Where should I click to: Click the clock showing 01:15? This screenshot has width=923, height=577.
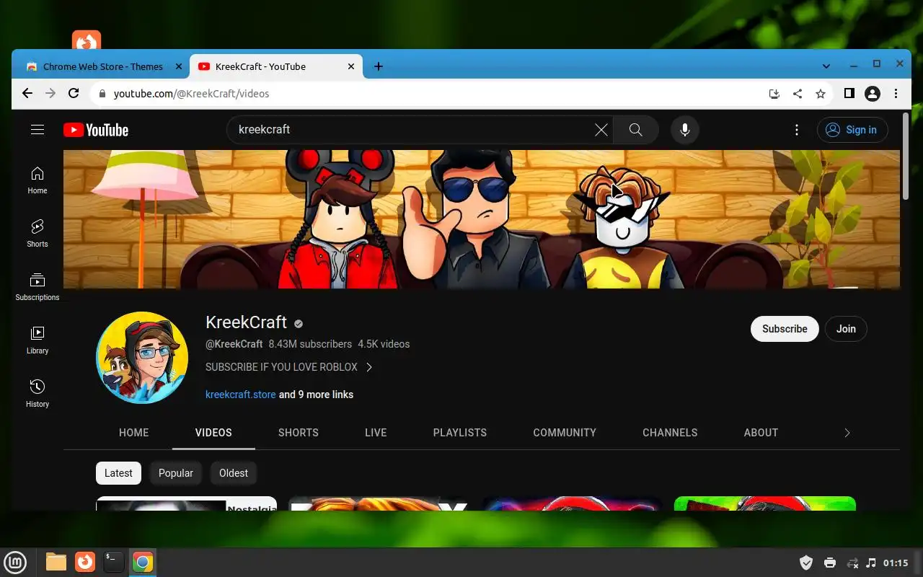(896, 563)
